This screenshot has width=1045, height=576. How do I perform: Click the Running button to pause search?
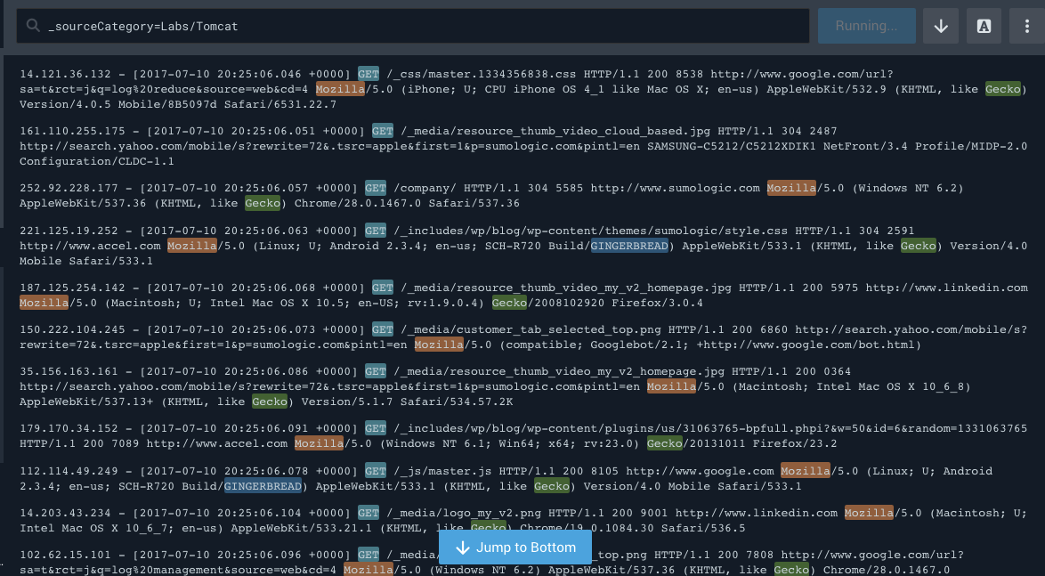coord(865,26)
